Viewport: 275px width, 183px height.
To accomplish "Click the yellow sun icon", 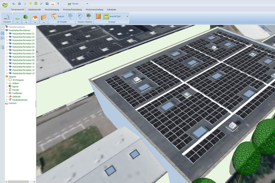I will 30,4.
